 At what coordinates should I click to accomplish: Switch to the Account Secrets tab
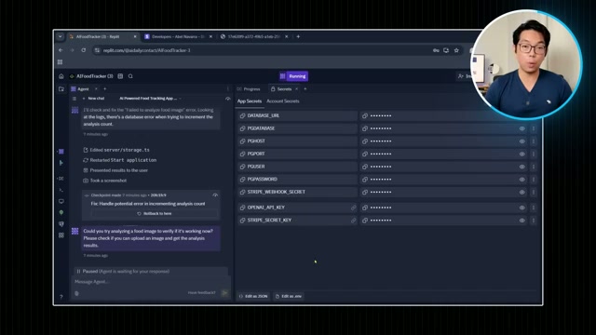click(x=283, y=101)
